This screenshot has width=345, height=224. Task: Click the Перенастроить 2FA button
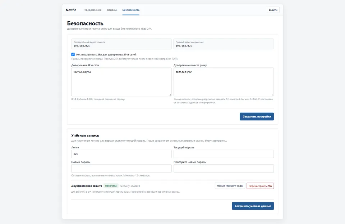[x=260, y=186]
